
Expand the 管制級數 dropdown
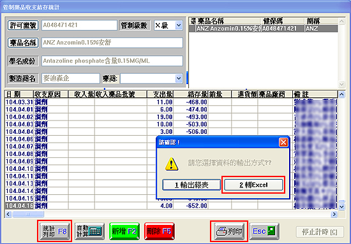179,25
